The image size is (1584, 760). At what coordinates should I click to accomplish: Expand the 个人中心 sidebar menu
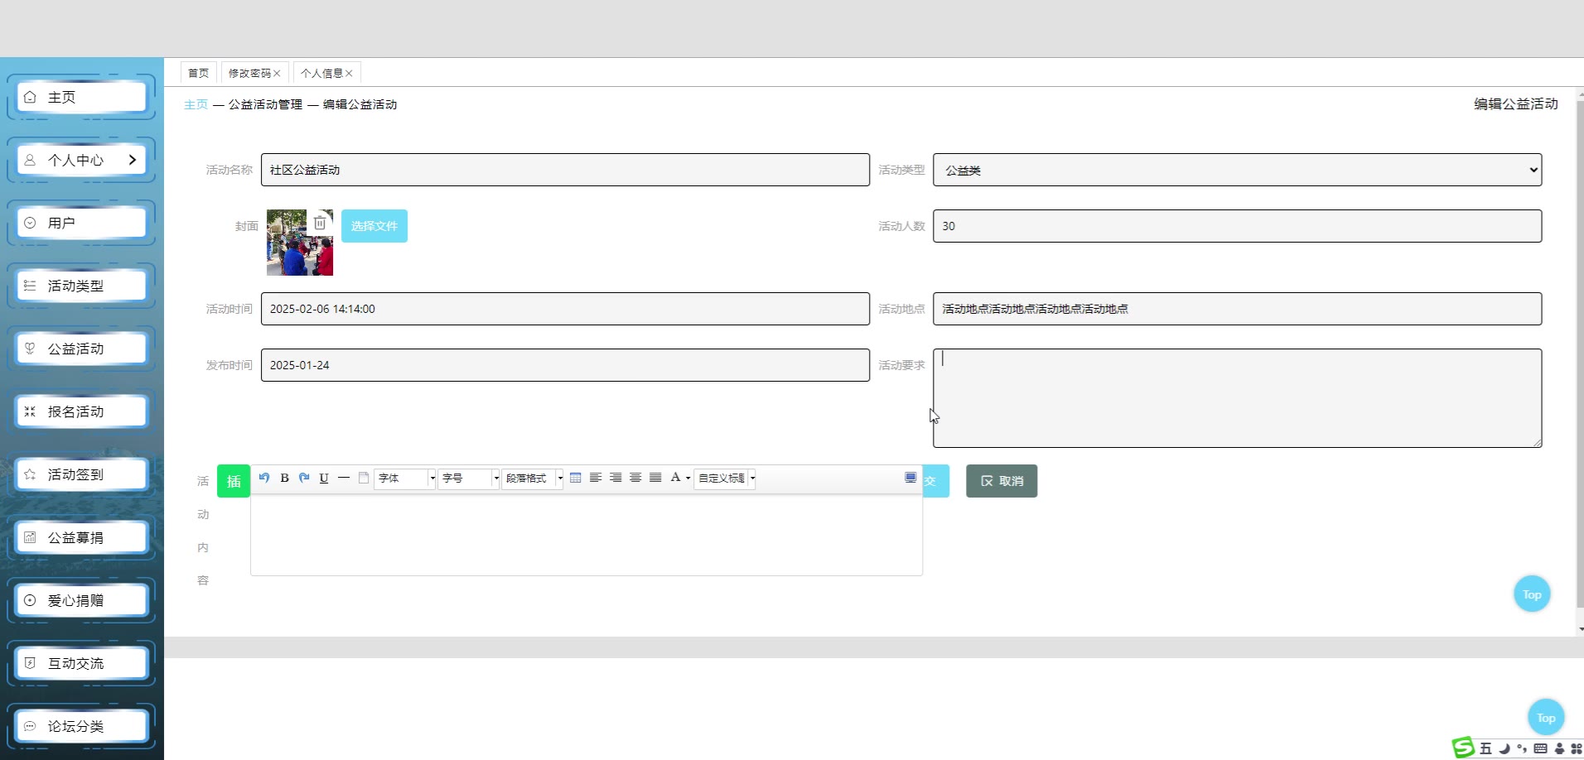(x=81, y=160)
